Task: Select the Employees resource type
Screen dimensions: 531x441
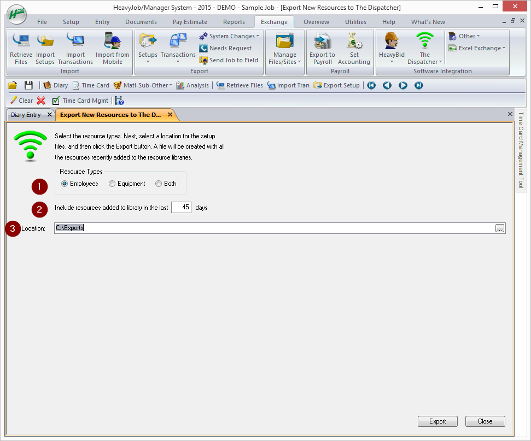Action: (64, 184)
